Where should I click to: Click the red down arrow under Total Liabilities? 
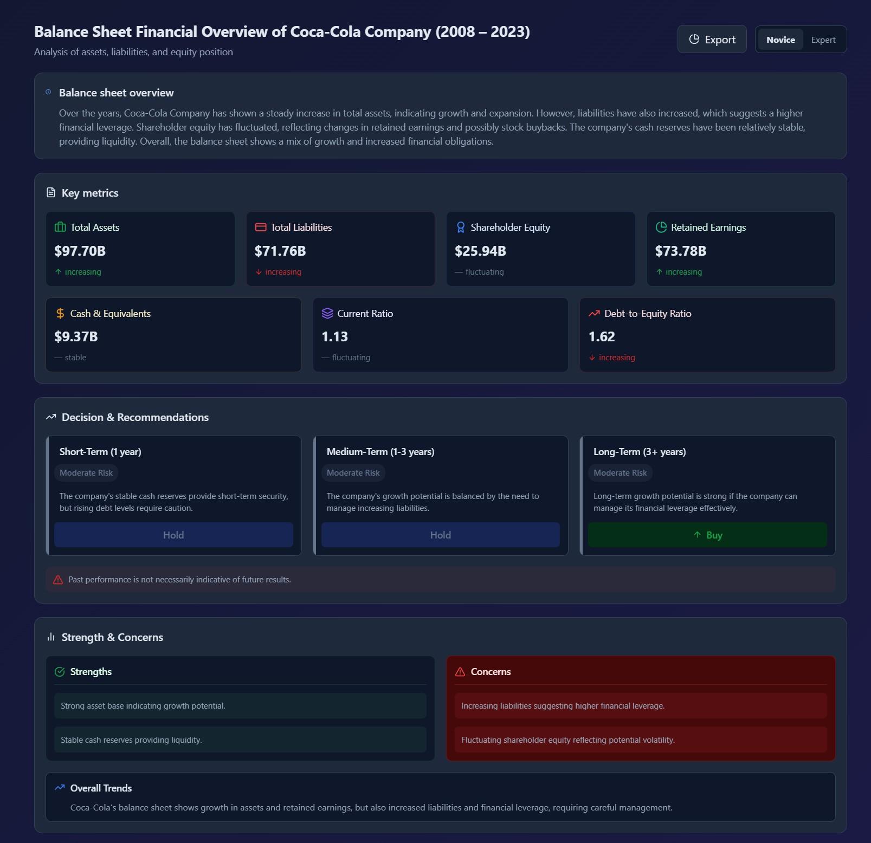pos(259,271)
